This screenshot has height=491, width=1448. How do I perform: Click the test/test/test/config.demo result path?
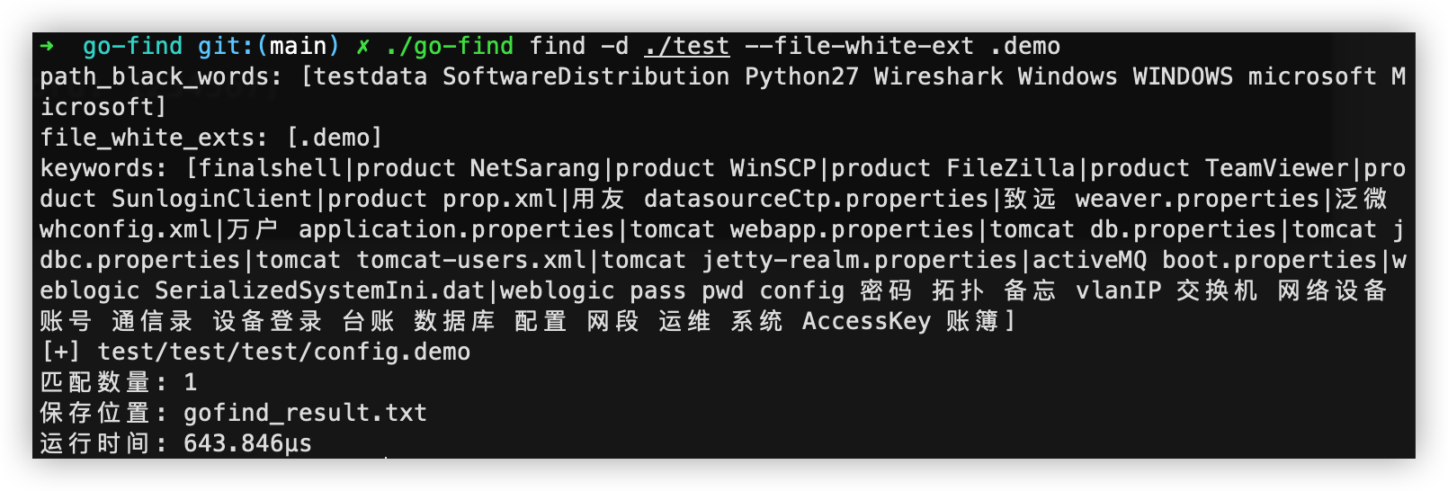[283, 352]
